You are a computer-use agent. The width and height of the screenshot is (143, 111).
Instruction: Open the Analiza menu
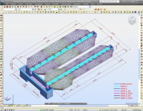coord(47,4)
